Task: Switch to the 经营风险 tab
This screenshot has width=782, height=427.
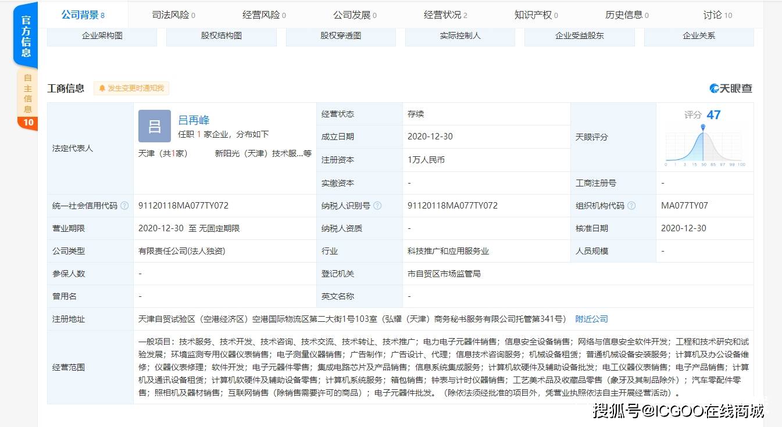Action: click(264, 15)
